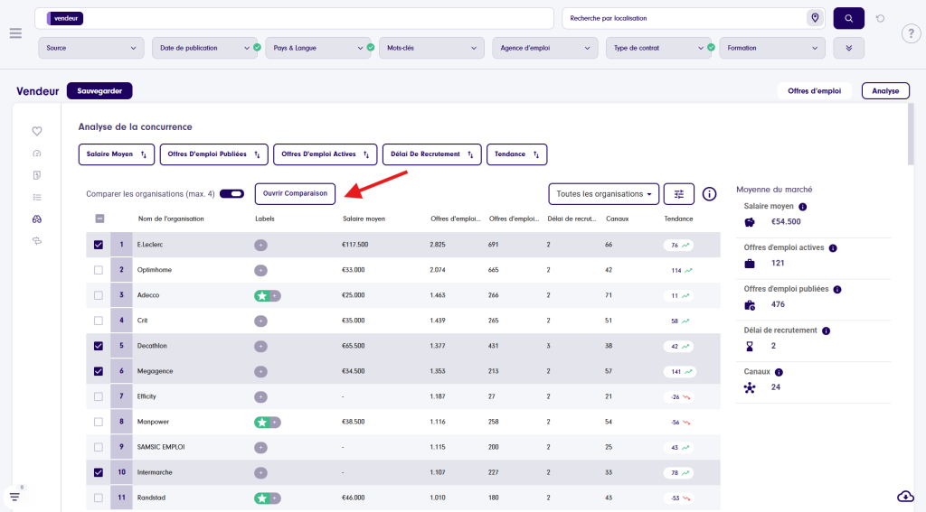This screenshot has height=512, width=926.
Task: Check the Optimhome organisation checkbox
Action: click(x=99, y=270)
